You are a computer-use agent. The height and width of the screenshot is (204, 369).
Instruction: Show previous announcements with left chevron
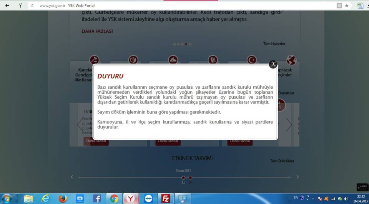tap(80, 124)
